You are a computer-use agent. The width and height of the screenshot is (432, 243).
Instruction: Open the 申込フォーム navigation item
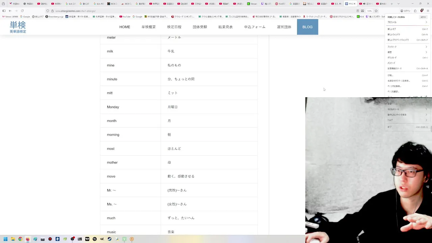tap(255, 27)
